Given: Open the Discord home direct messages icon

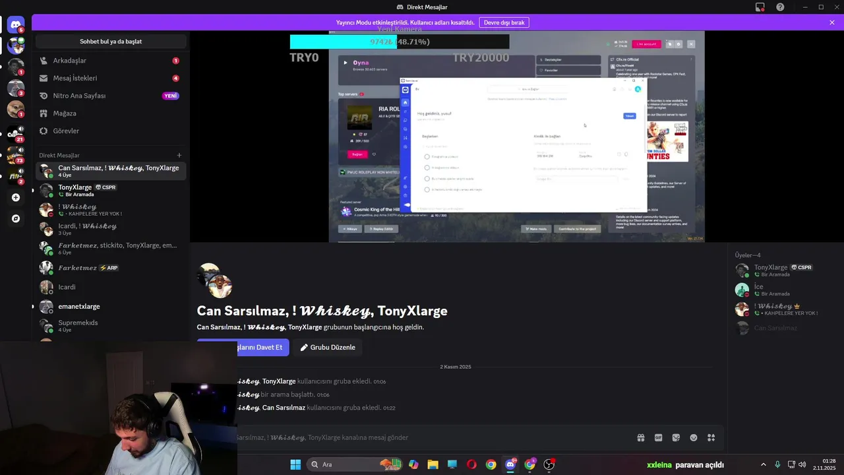Looking at the screenshot, I should (x=16, y=24).
